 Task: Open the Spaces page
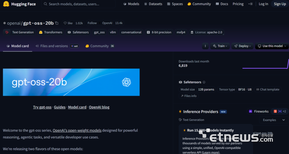tap(175, 4)
